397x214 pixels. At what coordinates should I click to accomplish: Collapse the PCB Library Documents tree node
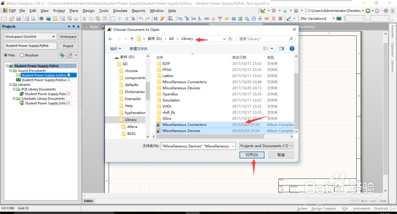point(14,89)
